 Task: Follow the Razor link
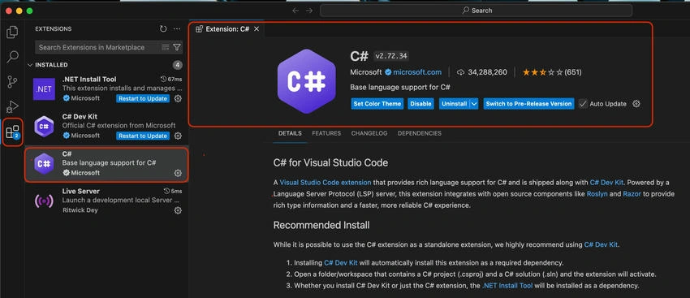click(632, 194)
